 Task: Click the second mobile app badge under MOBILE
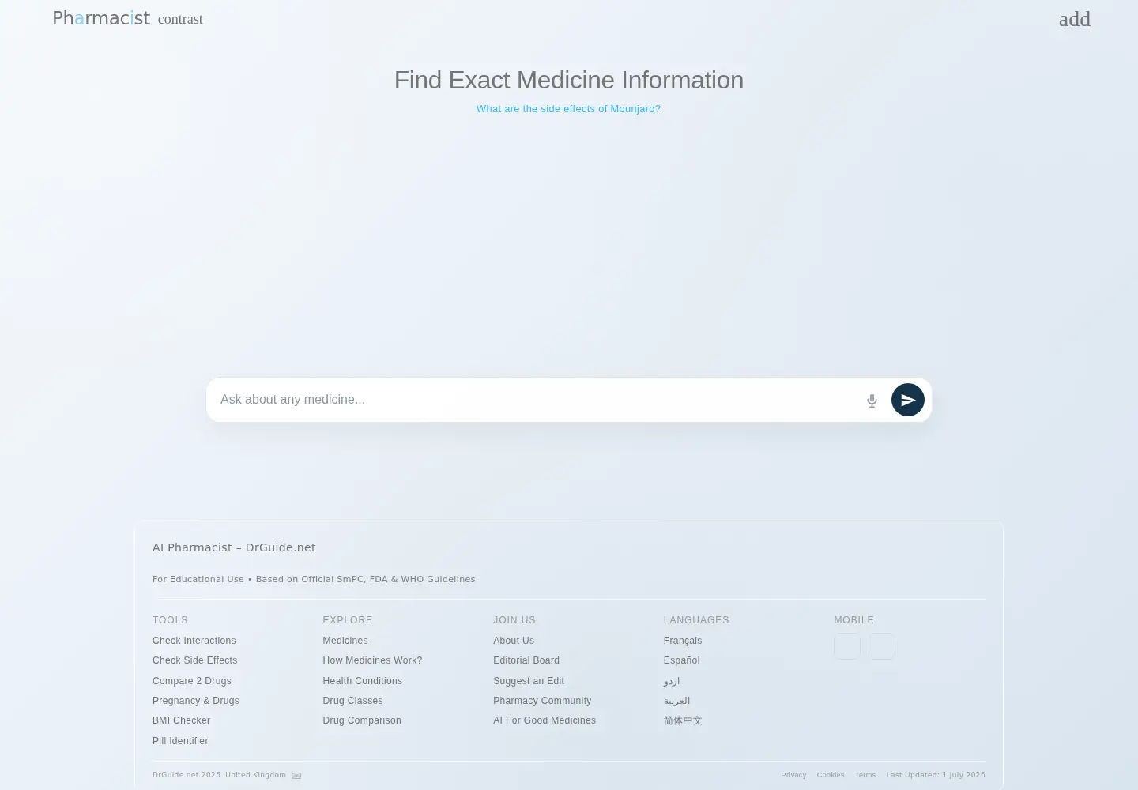[882, 646]
